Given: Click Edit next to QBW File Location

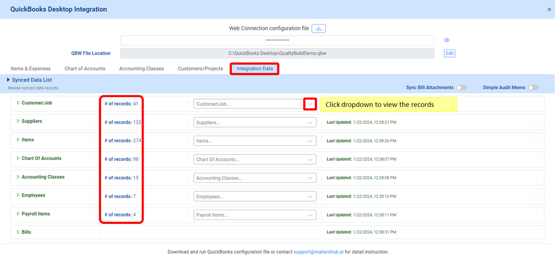Looking at the screenshot, I should (x=449, y=53).
